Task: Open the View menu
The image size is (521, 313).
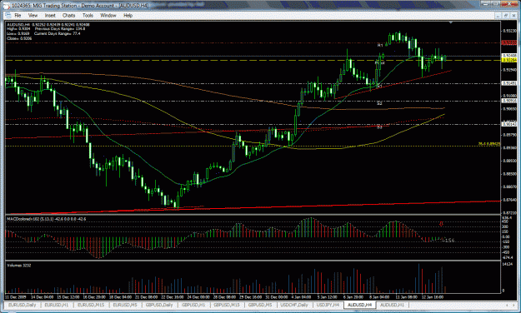Action: (33, 15)
